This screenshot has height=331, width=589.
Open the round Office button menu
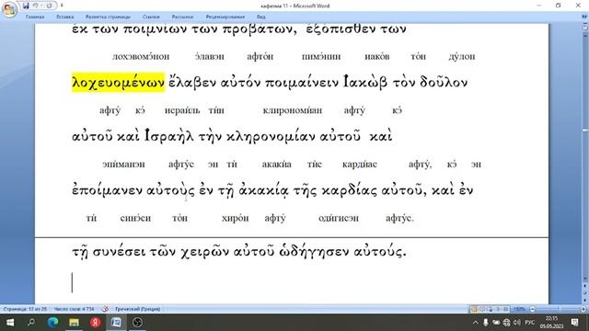9,9
